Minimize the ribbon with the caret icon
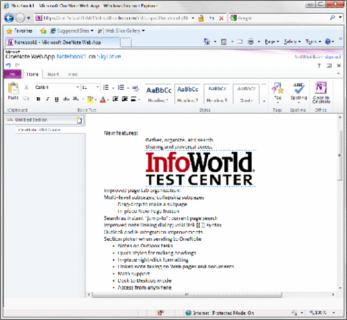The image size is (347, 320). (x=339, y=74)
